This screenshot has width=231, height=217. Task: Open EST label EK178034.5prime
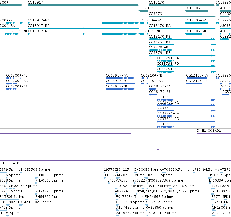(x=131, y=197)
